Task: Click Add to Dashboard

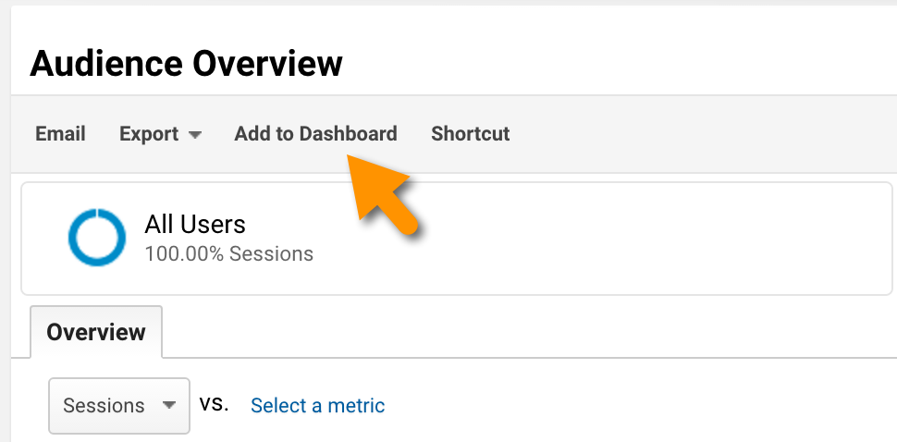Action: pyautogui.click(x=315, y=134)
